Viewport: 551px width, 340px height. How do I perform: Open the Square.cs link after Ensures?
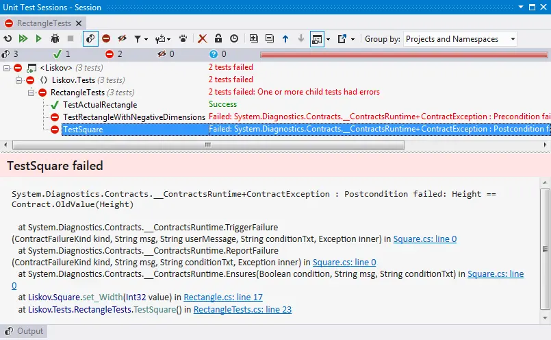tap(496, 274)
